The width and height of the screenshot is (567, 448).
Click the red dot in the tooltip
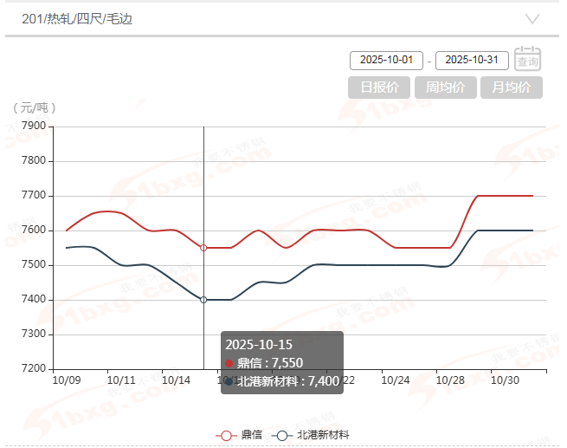229,363
